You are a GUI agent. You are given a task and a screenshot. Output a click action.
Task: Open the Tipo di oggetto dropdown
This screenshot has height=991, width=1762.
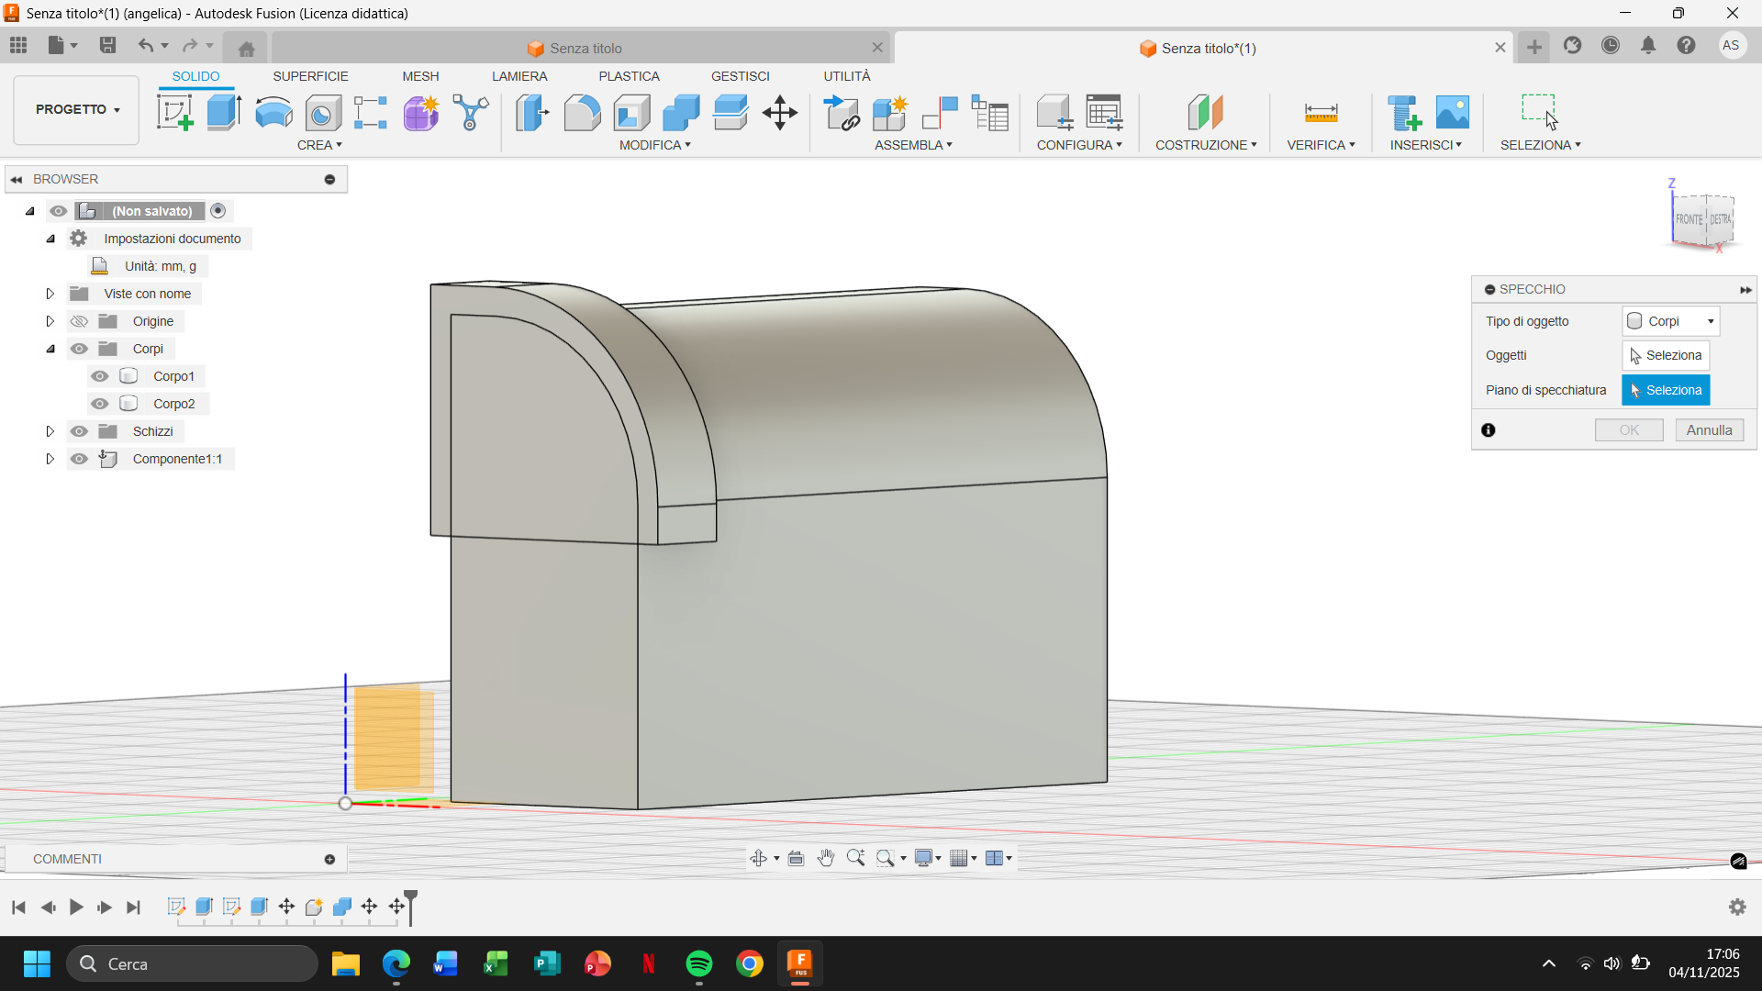pyautogui.click(x=1670, y=321)
